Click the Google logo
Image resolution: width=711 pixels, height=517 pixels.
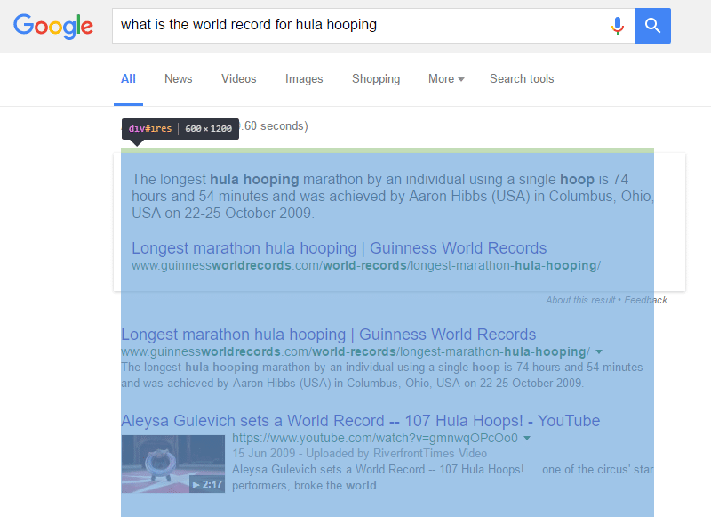click(x=53, y=26)
